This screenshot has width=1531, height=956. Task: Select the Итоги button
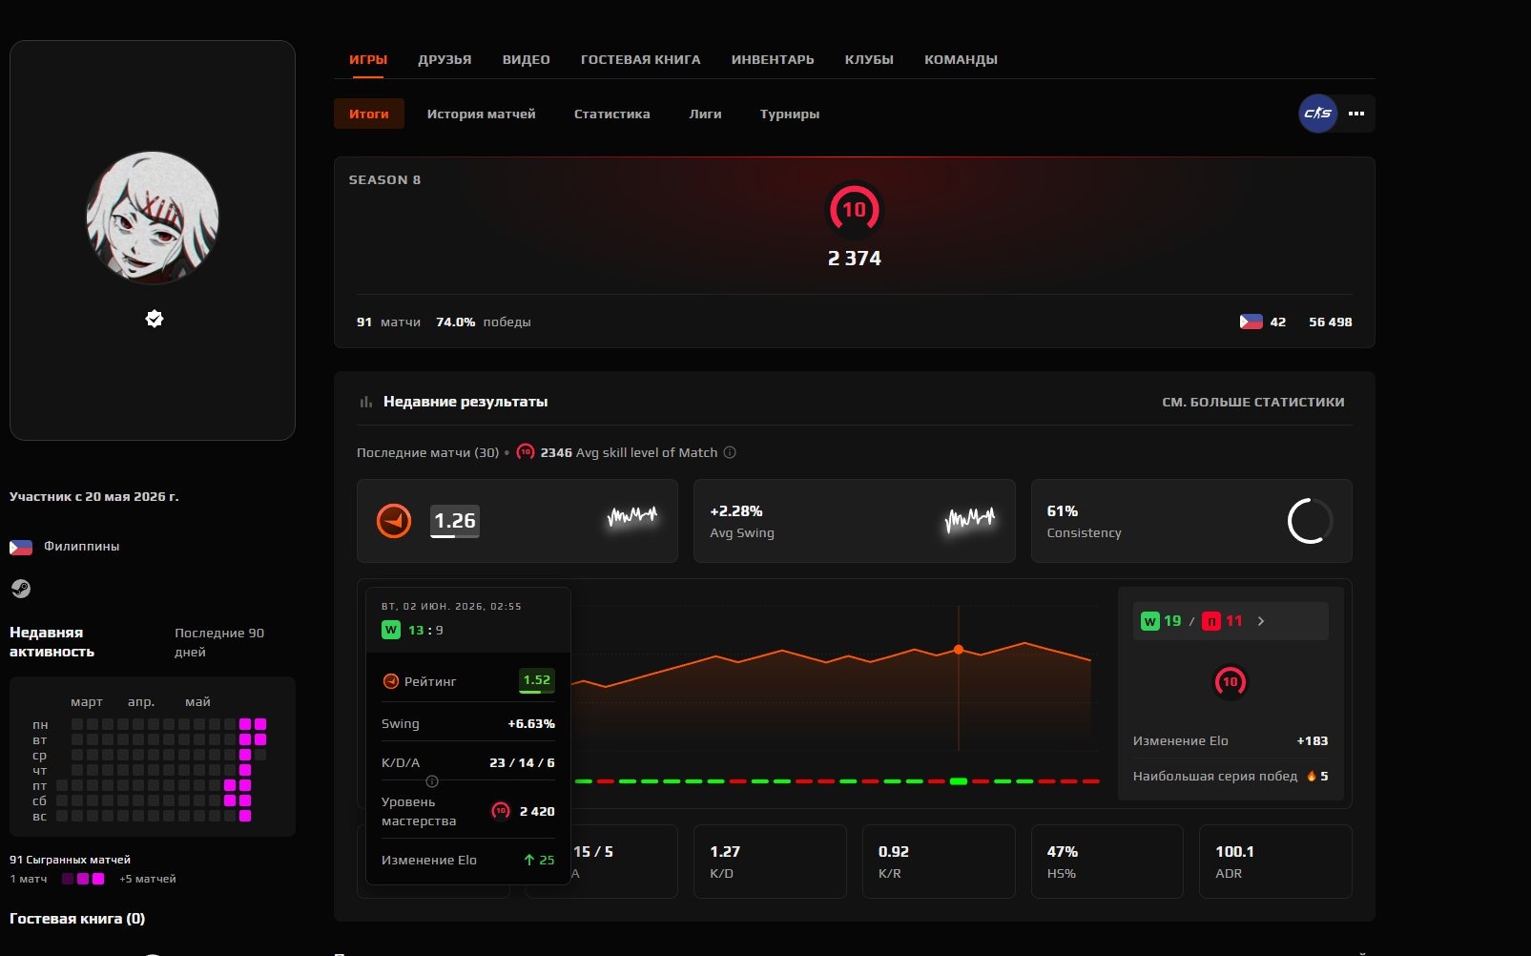coord(369,114)
